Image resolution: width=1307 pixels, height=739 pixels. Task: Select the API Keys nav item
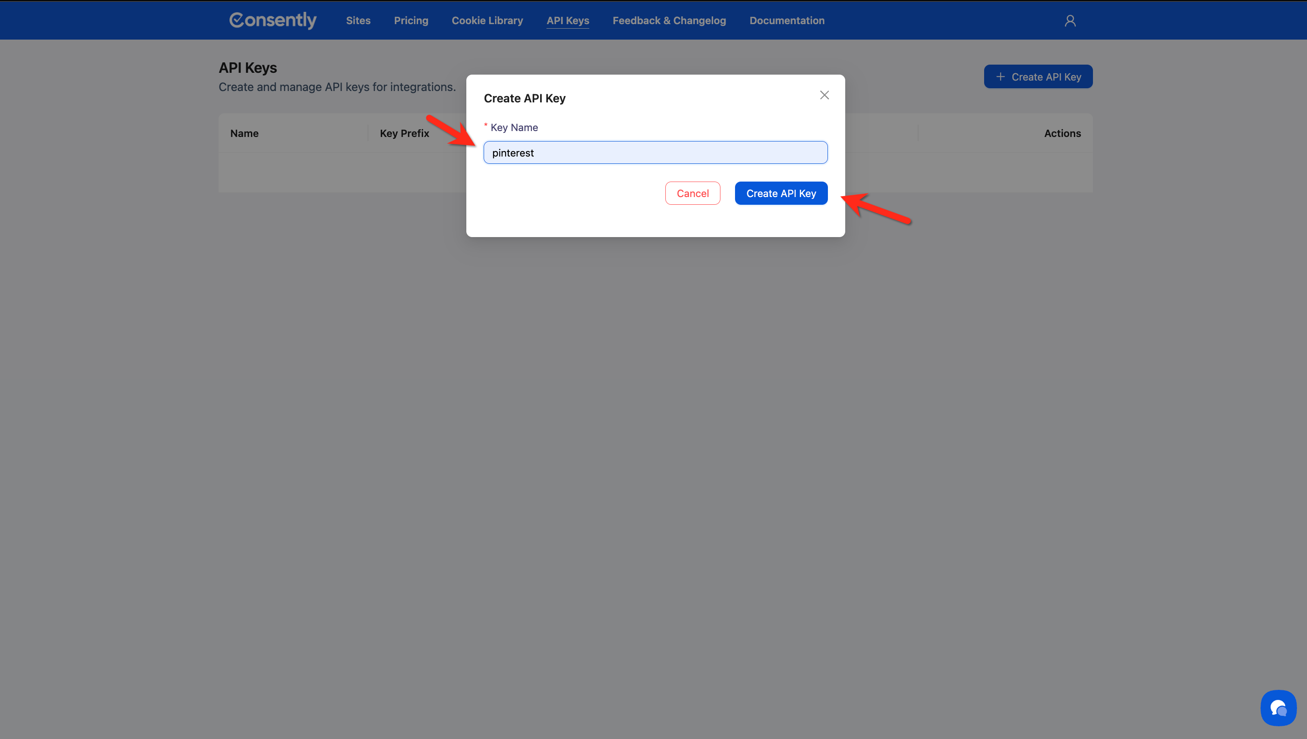(x=567, y=20)
